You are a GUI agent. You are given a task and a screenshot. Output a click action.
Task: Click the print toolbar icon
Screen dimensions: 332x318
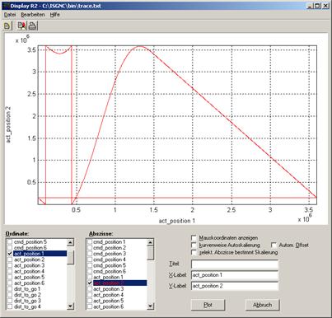pyautogui.click(x=32, y=26)
